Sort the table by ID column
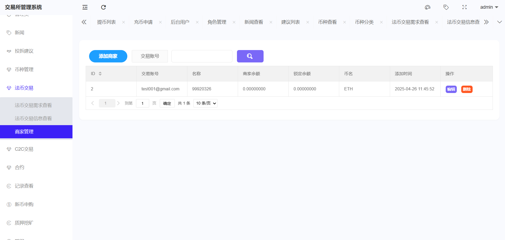This screenshot has height=240, width=505. point(100,74)
